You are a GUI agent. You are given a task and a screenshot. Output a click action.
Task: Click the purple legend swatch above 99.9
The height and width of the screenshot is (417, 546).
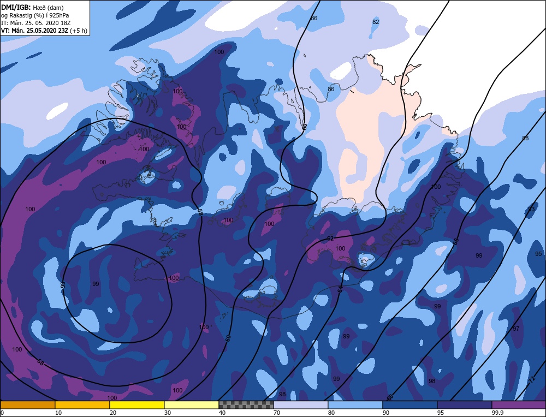519,404
